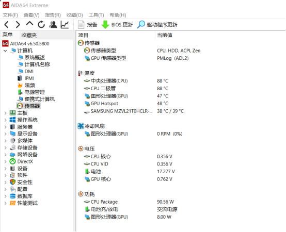The image size is (286, 232).
Task: Expand the 主板 tree node
Action: click(x=5, y=113)
